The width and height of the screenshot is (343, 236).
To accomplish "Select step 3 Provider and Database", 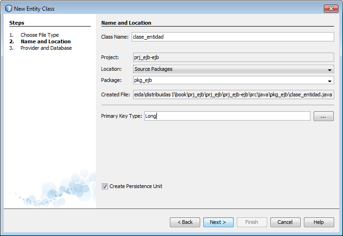I will [x=46, y=48].
